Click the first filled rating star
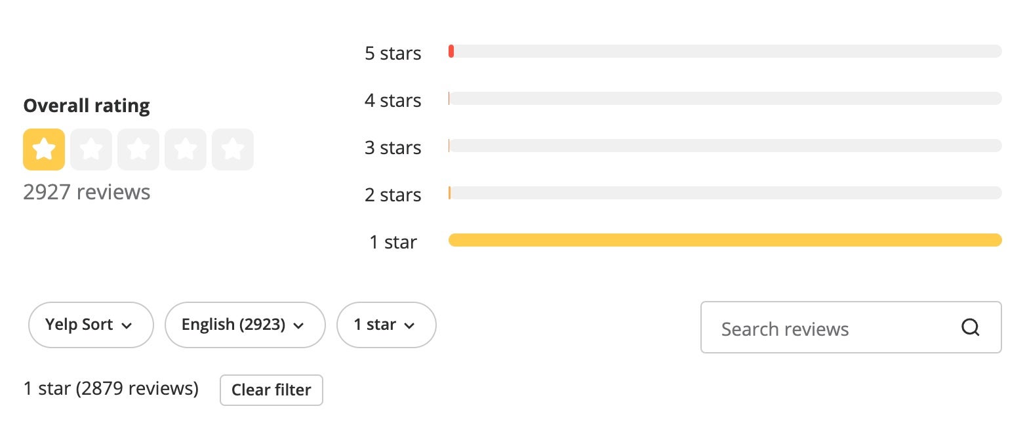 tap(44, 150)
